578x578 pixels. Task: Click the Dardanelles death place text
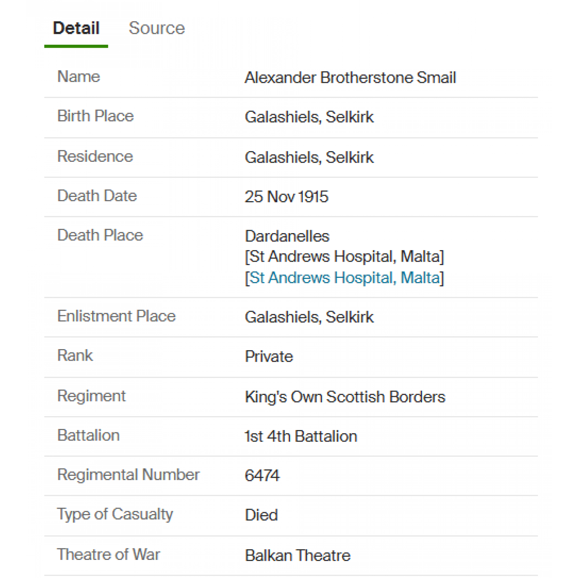[x=287, y=236]
